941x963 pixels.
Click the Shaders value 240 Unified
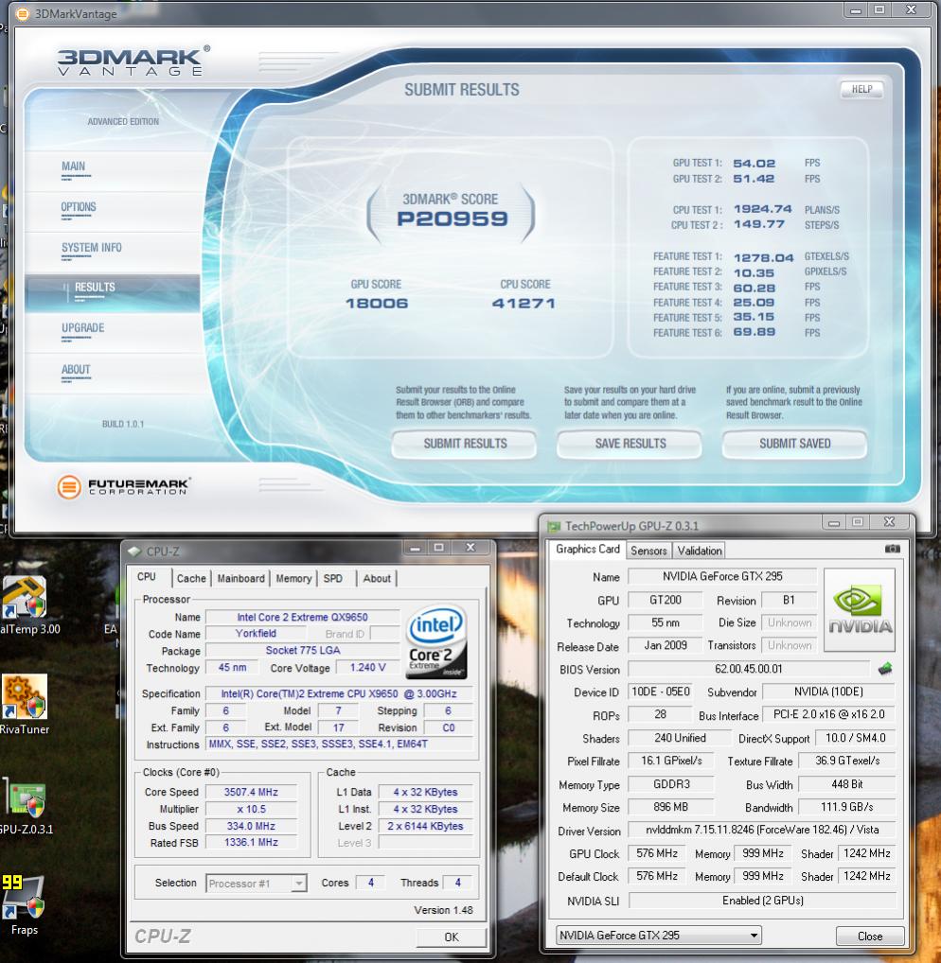point(680,738)
